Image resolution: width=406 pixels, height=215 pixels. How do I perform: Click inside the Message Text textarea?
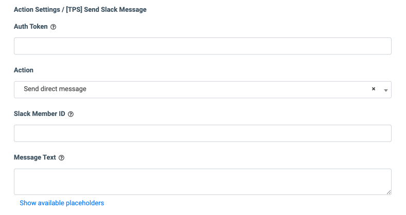coord(202,182)
